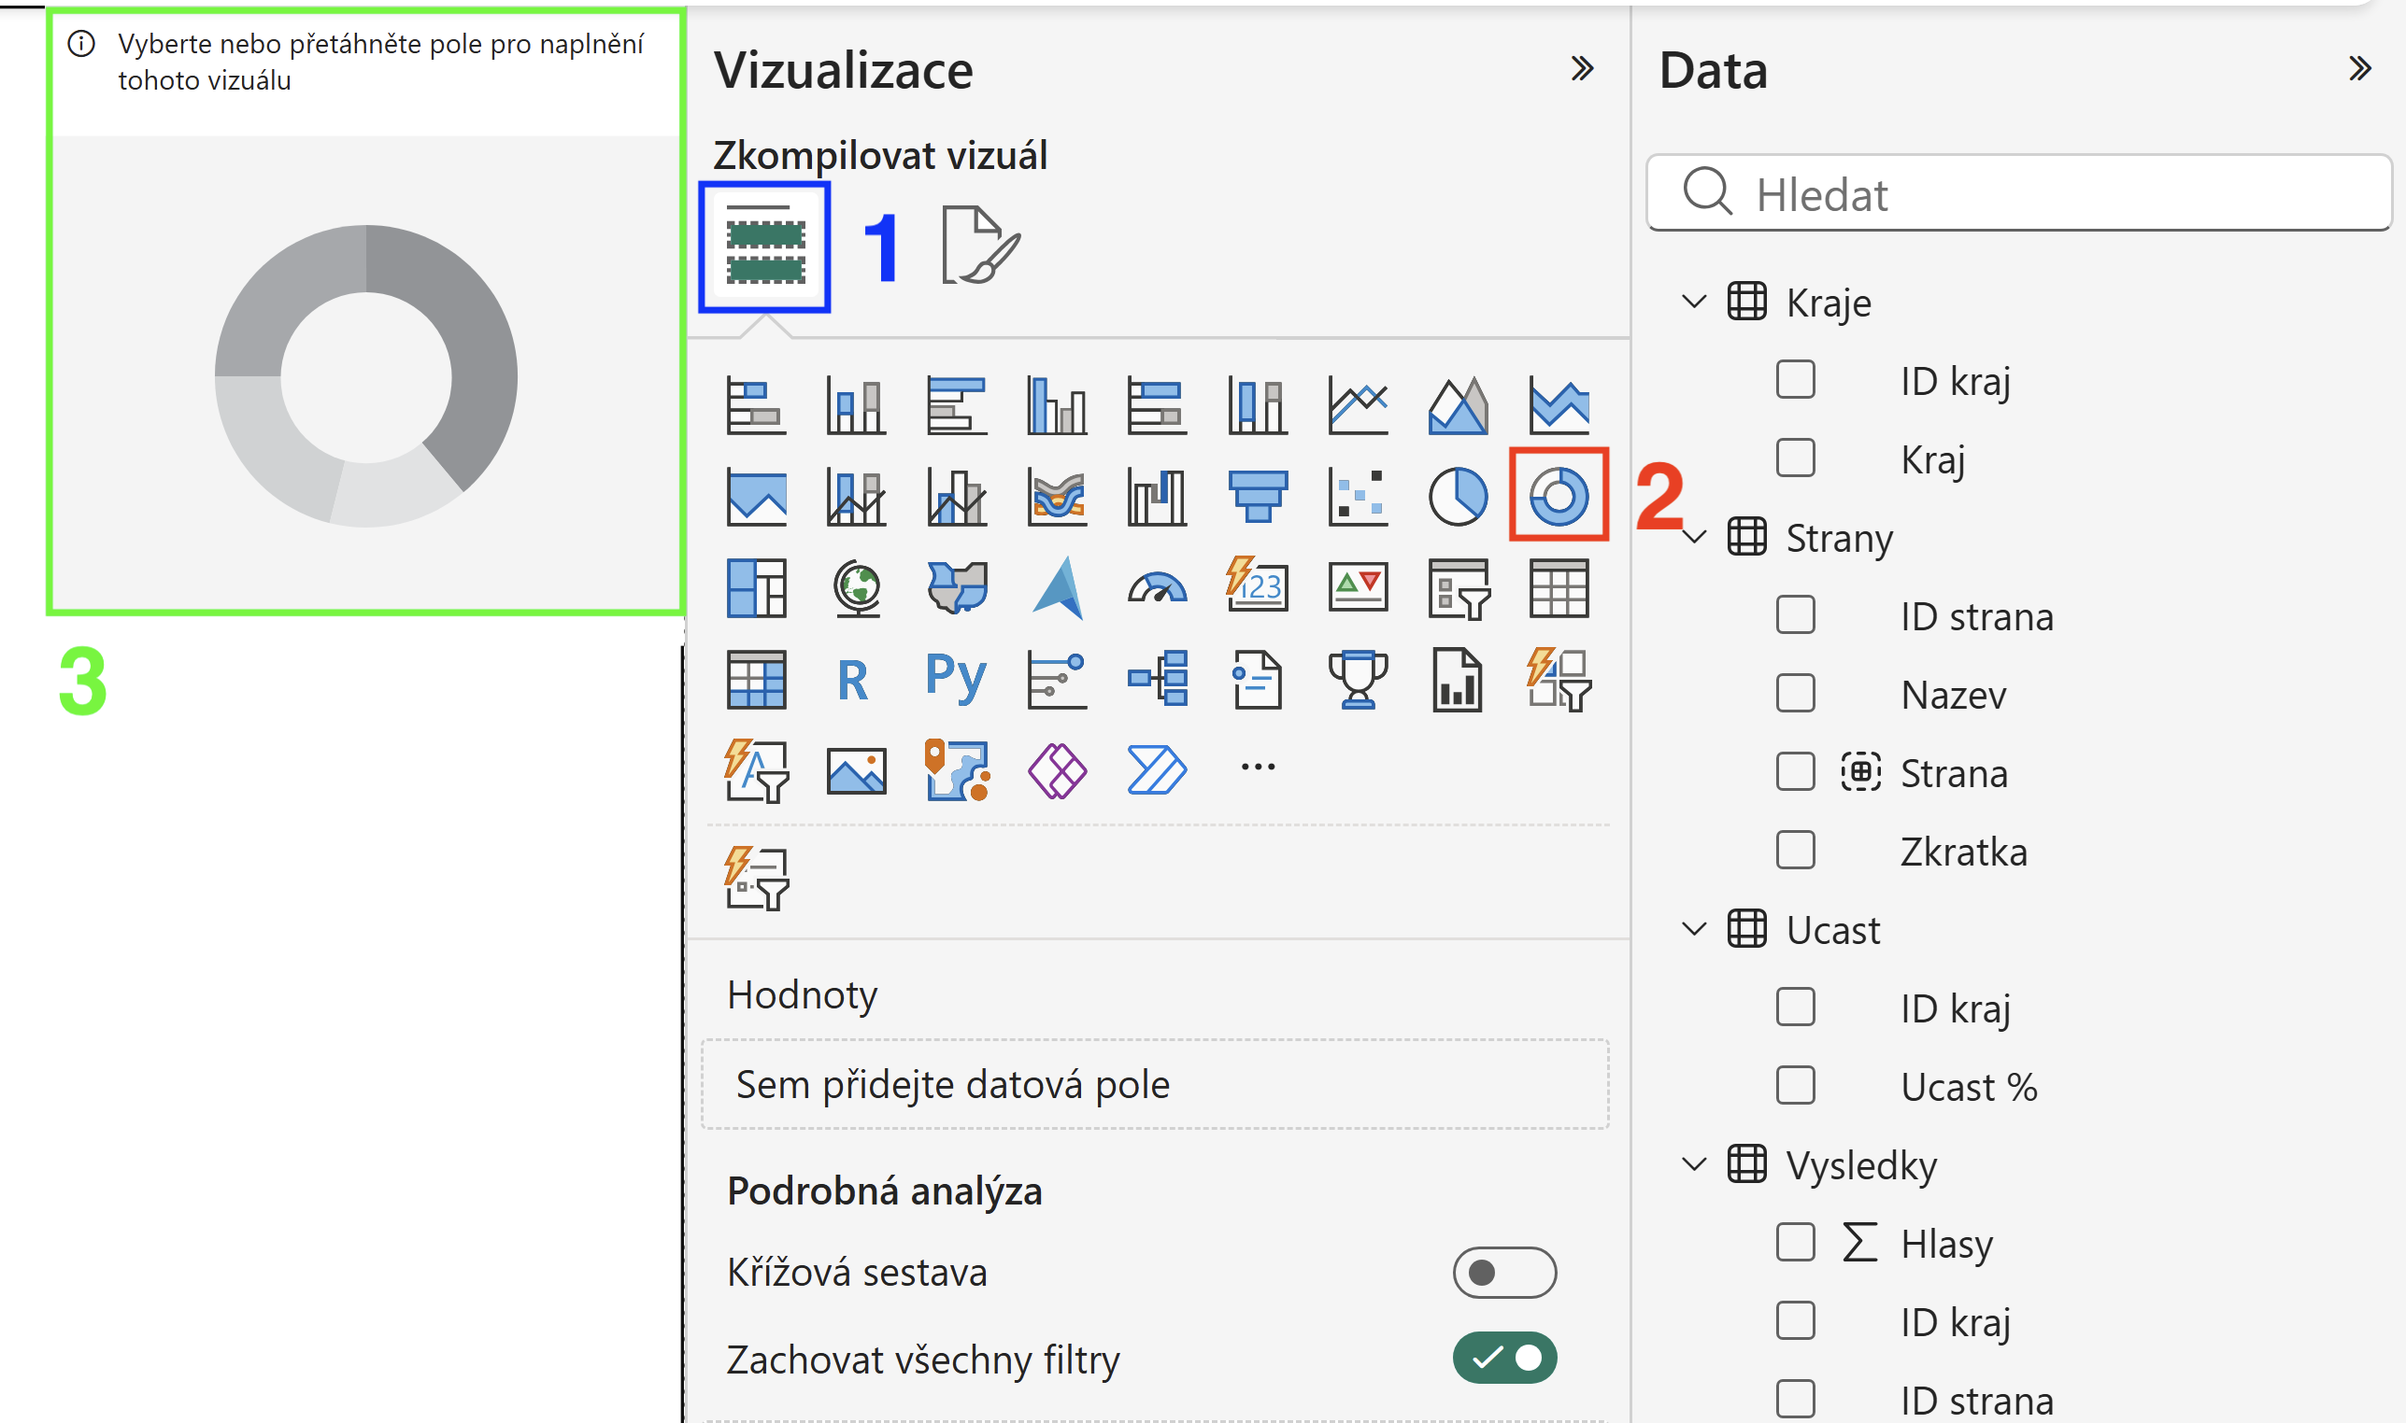Tick the Hlasy field checkbox
Screen dimensions: 2406x1423
click(1794, 1243)
